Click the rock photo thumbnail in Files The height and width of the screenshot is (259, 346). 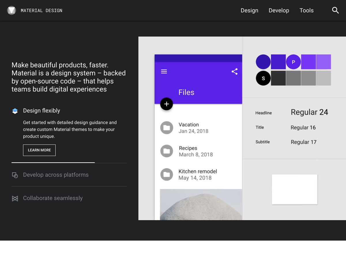click(201, 204)
